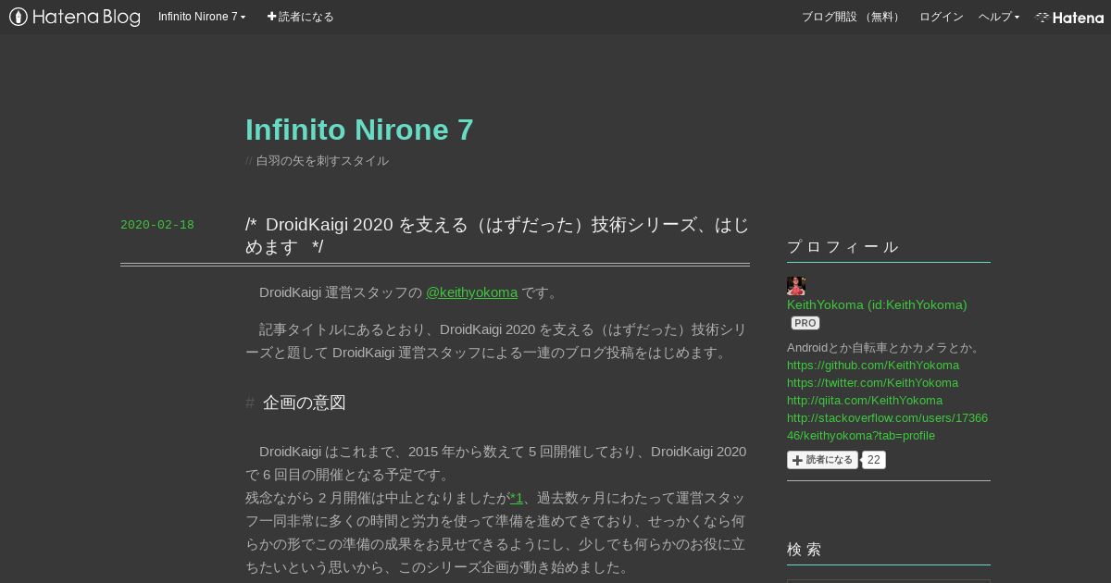Click 読者になる in the top bar
This screenshot has width=1111, height=583.
[x=300, y=17]
